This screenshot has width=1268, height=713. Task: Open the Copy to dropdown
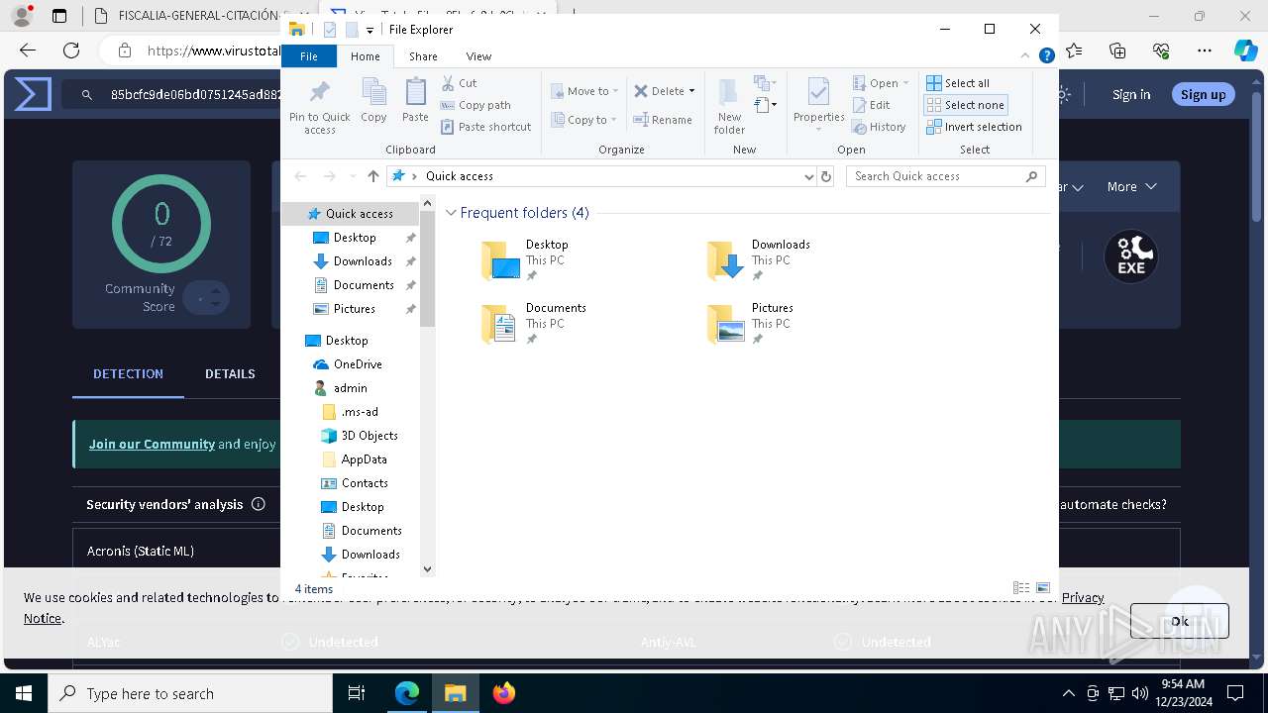(584, 120)
